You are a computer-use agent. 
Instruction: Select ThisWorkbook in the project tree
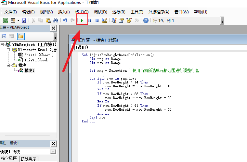[36, 60]
